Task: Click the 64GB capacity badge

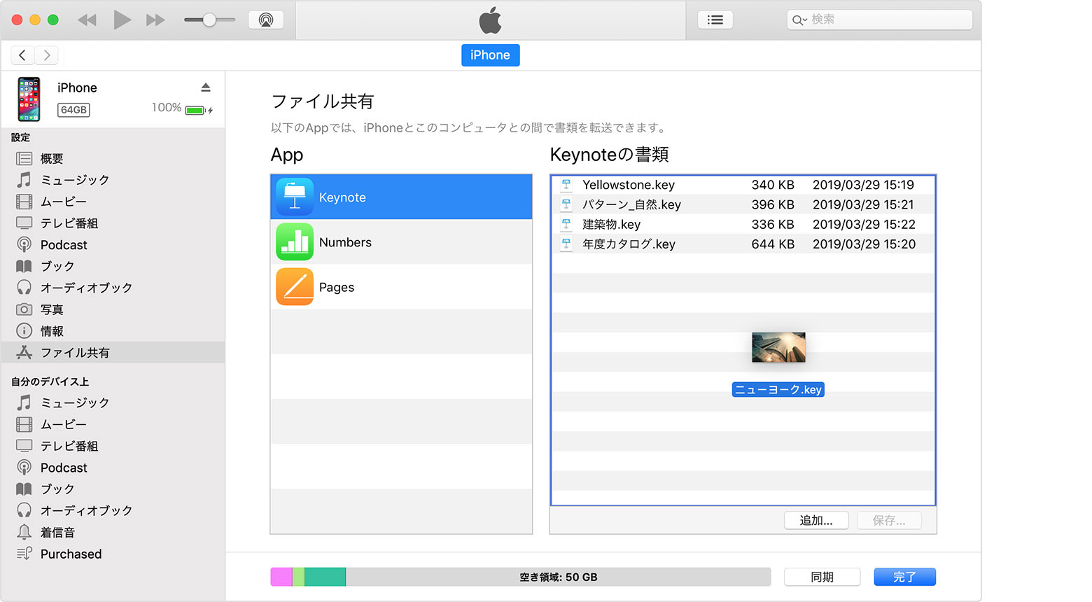Action: tap(73, 110)
